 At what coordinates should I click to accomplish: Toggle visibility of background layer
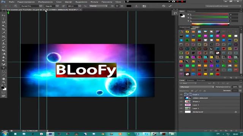(x=181, y=112)
